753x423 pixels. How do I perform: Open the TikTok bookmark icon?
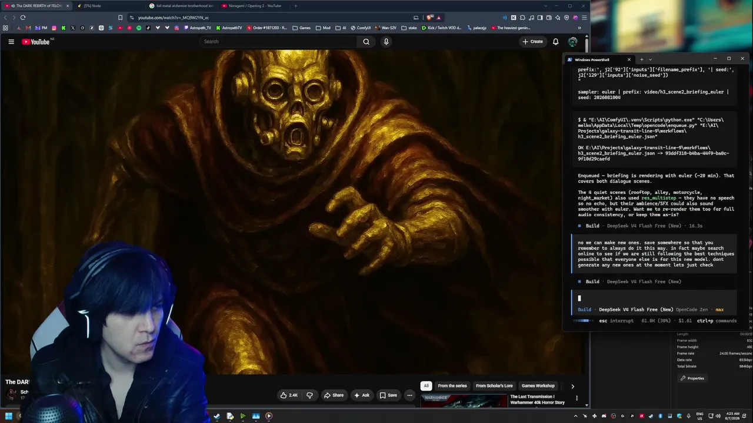click(x=148, y=28)
